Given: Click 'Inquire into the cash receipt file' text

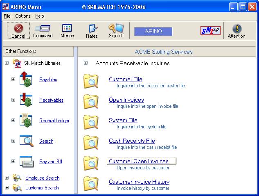Looking at the screenshot, I should [146, 147].
